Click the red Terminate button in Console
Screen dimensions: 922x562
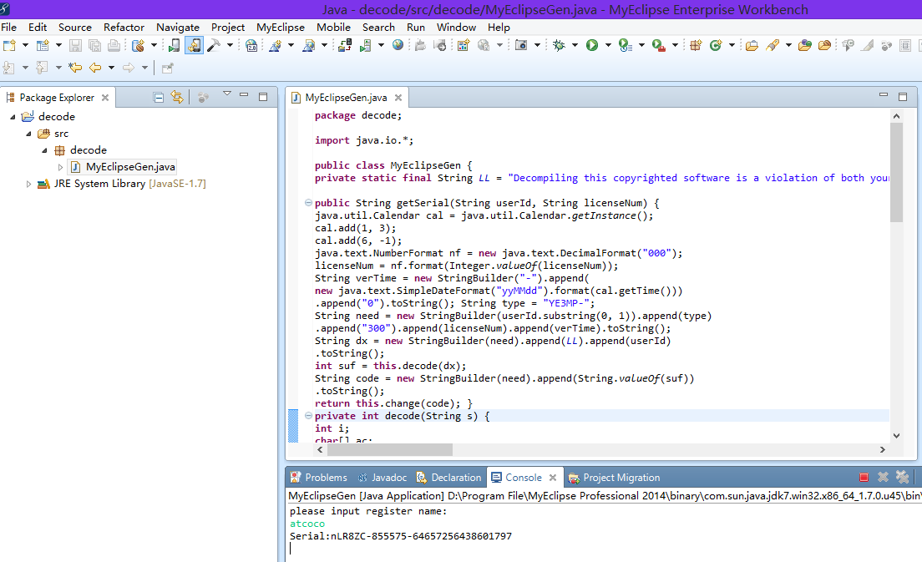(864, 478)
